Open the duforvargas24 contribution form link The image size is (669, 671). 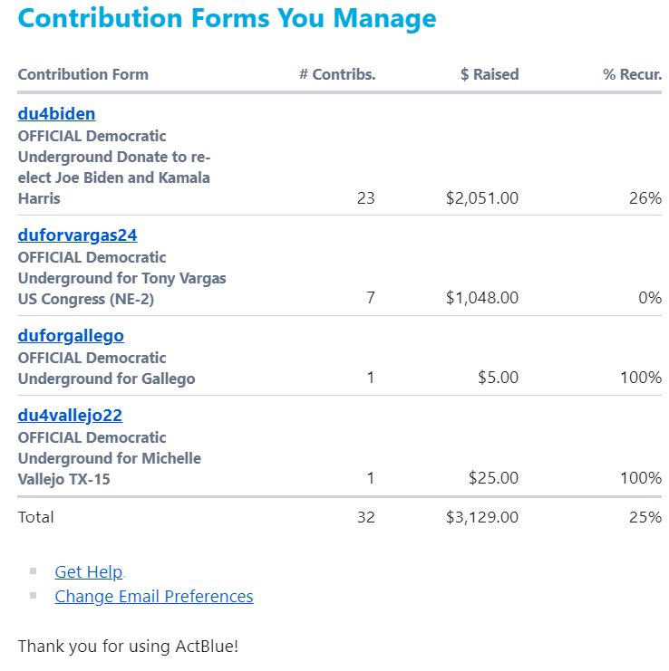coord(77,235)
